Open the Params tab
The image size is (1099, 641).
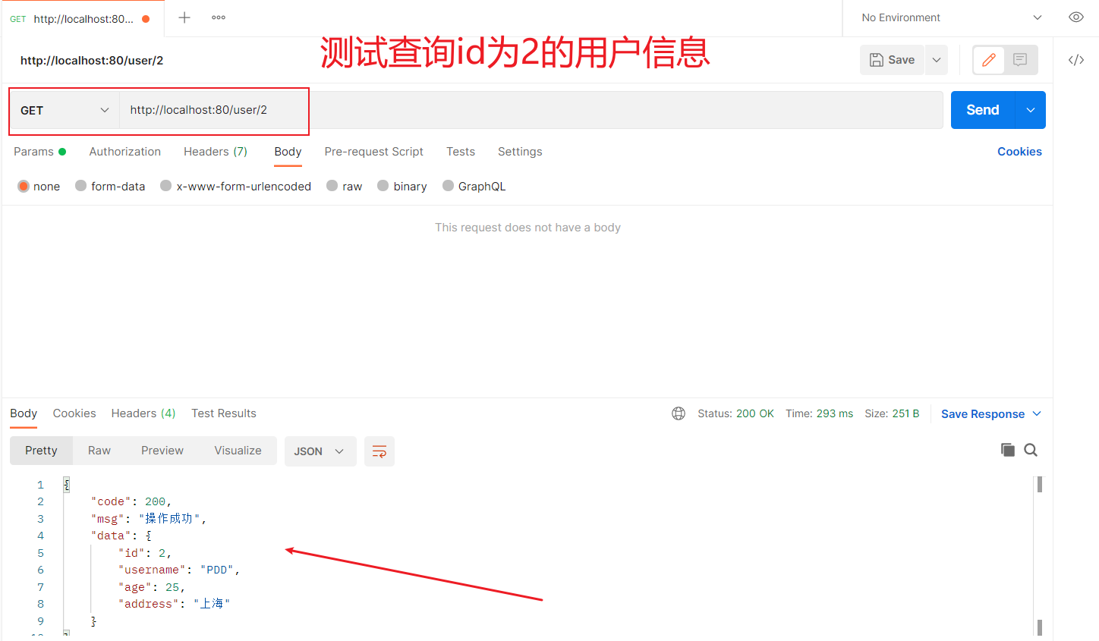tap(39, 152)
